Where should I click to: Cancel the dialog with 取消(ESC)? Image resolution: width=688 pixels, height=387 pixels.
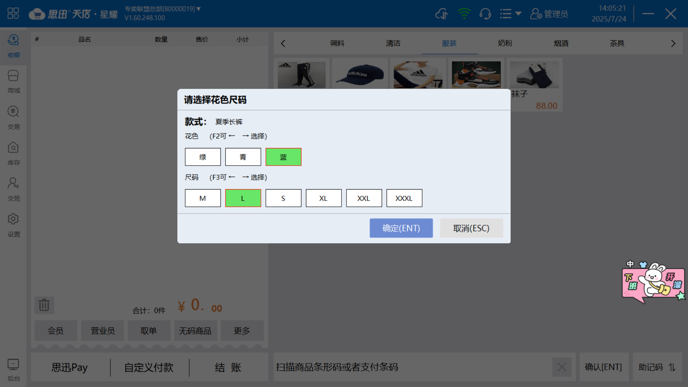coord(471,228)
